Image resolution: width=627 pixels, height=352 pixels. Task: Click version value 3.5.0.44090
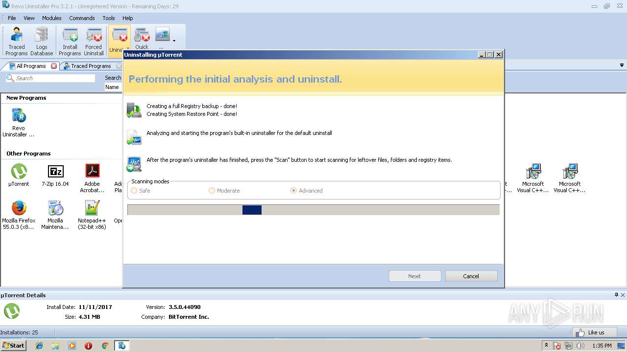coord(185,307)
